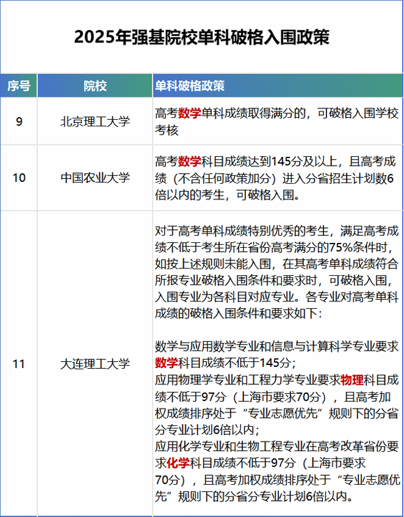Select the 院校 column header
404x517 pixels.
click(x=95, y=85)
